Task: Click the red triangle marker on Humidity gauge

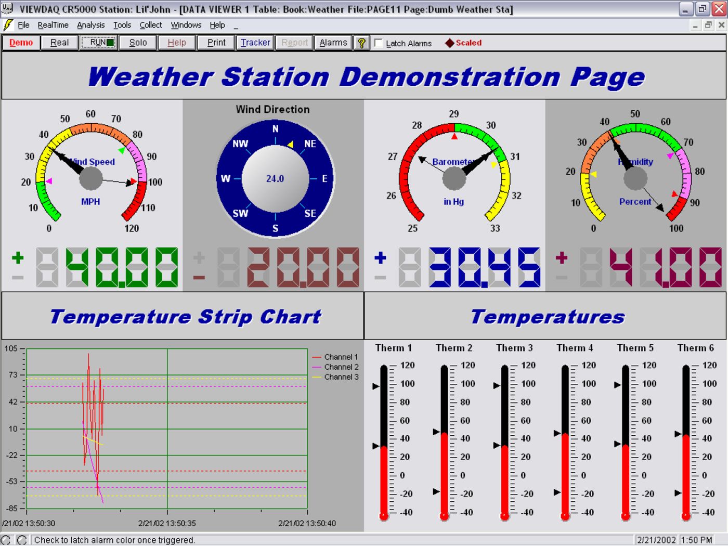Action: 674,194
